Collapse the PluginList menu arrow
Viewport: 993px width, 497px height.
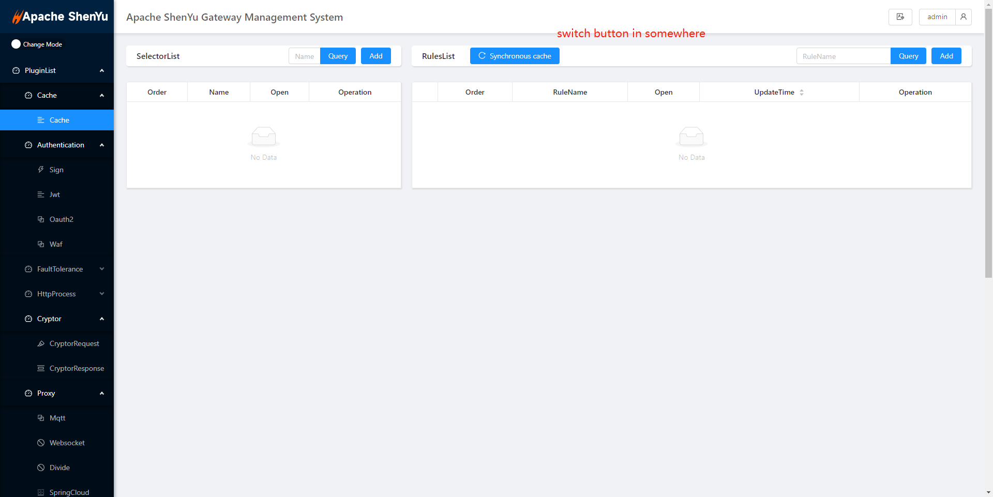coord(102,70)
